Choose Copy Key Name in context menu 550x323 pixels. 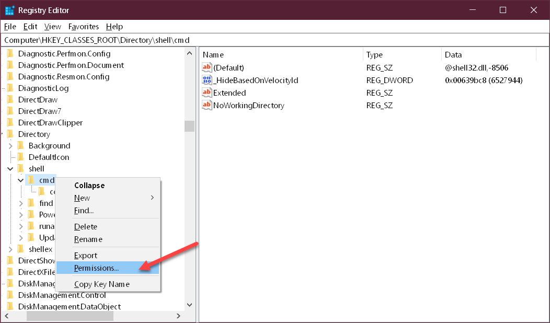coord(108,284)
